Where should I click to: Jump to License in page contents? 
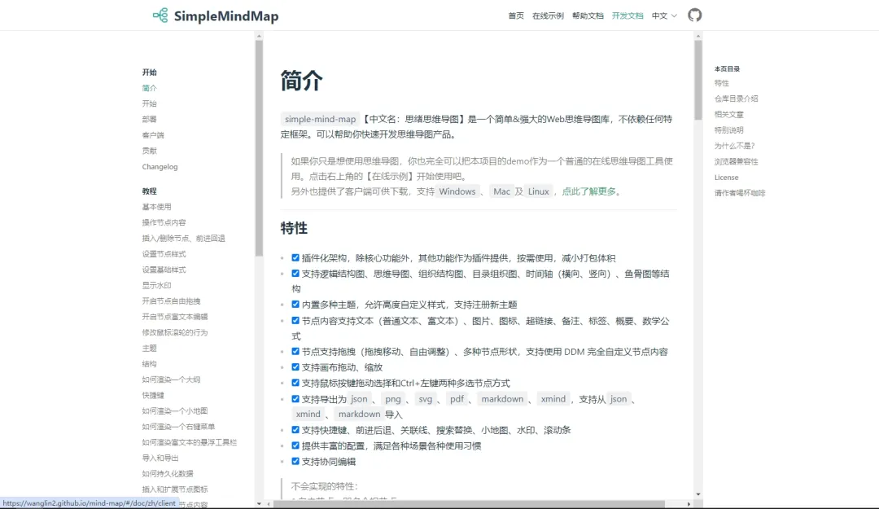pyautogui.click(x=727, y=178)
